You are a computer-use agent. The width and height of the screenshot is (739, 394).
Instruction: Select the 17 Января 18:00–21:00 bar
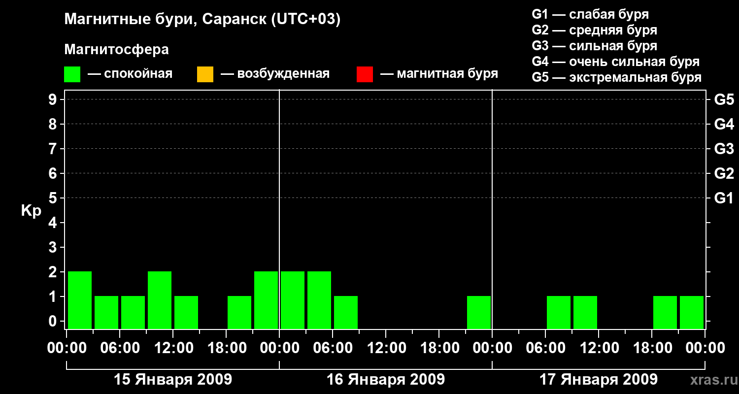click(665, 312)
